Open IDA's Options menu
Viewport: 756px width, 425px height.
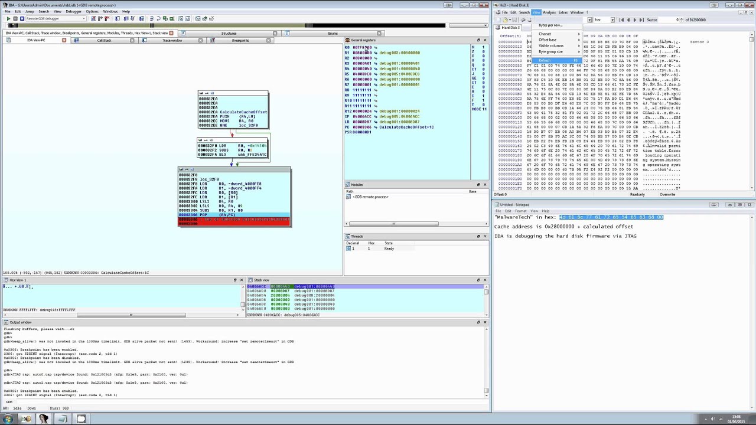click(92, 12)
